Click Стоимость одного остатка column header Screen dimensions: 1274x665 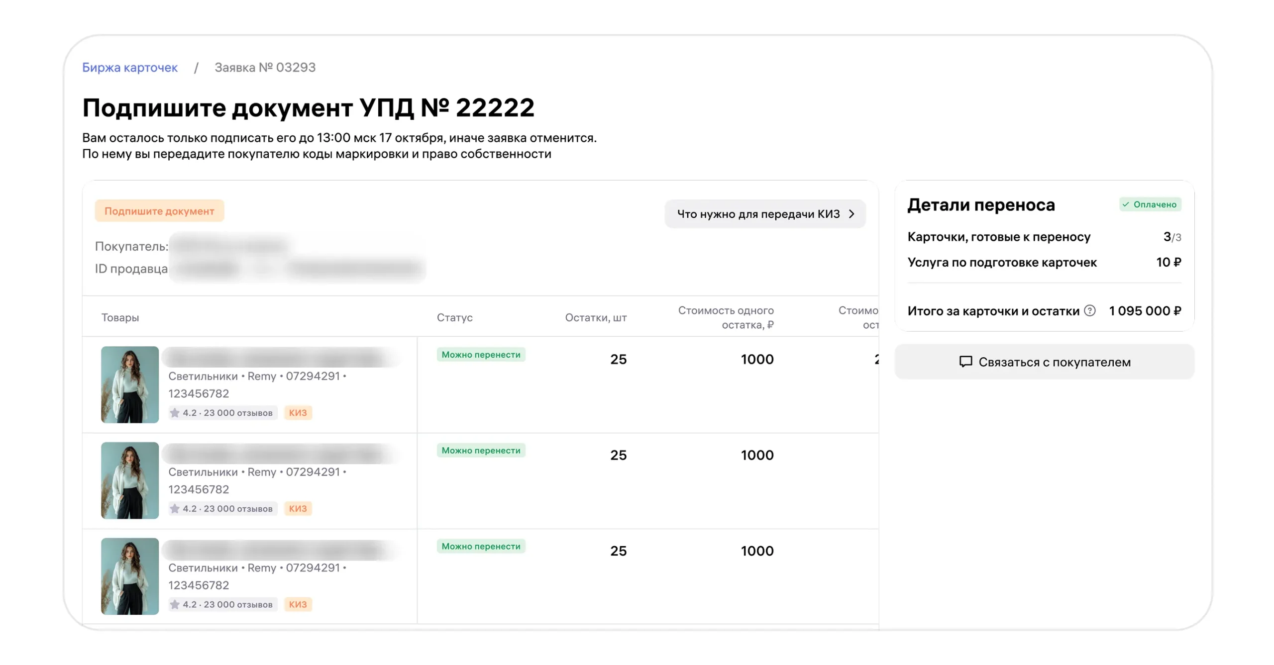pyautogui.click(x=726, y=317)
